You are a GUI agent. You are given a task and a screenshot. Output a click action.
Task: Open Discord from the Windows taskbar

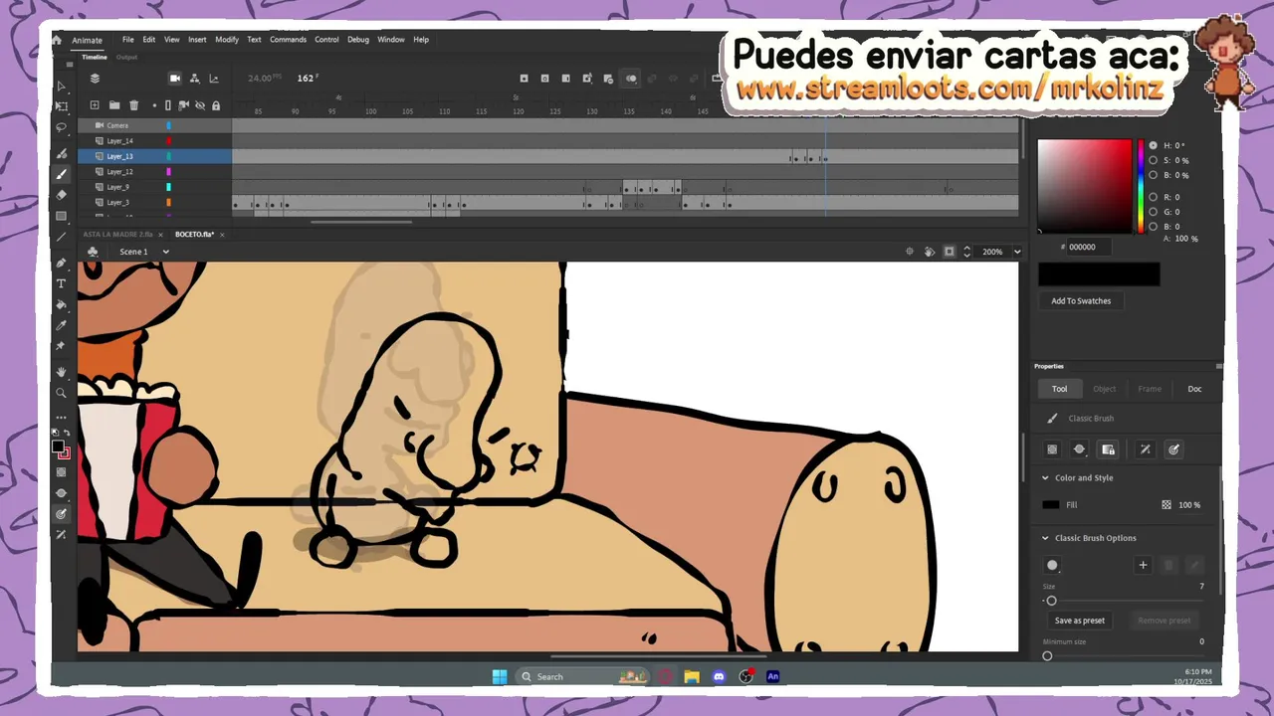tap(719, 677)
